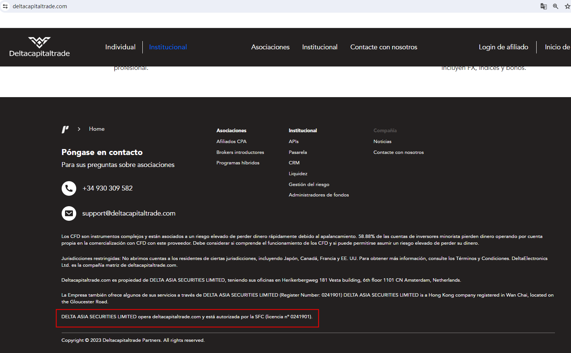The image size is (571, 353).
Task: Click the browser translate page icon
Action: [543, 6]
